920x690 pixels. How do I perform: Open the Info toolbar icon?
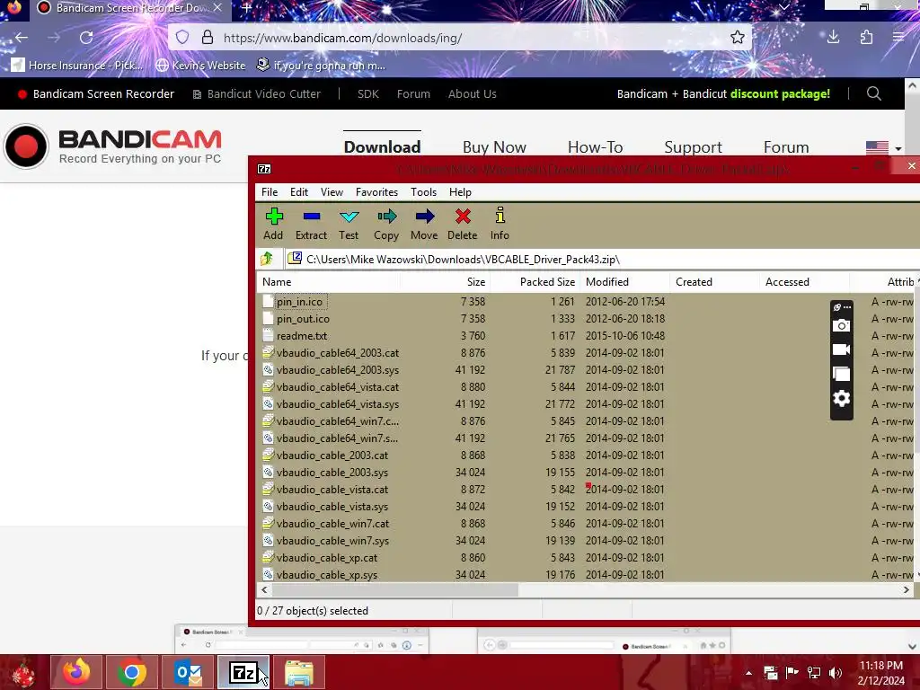[x=500, y=224]
